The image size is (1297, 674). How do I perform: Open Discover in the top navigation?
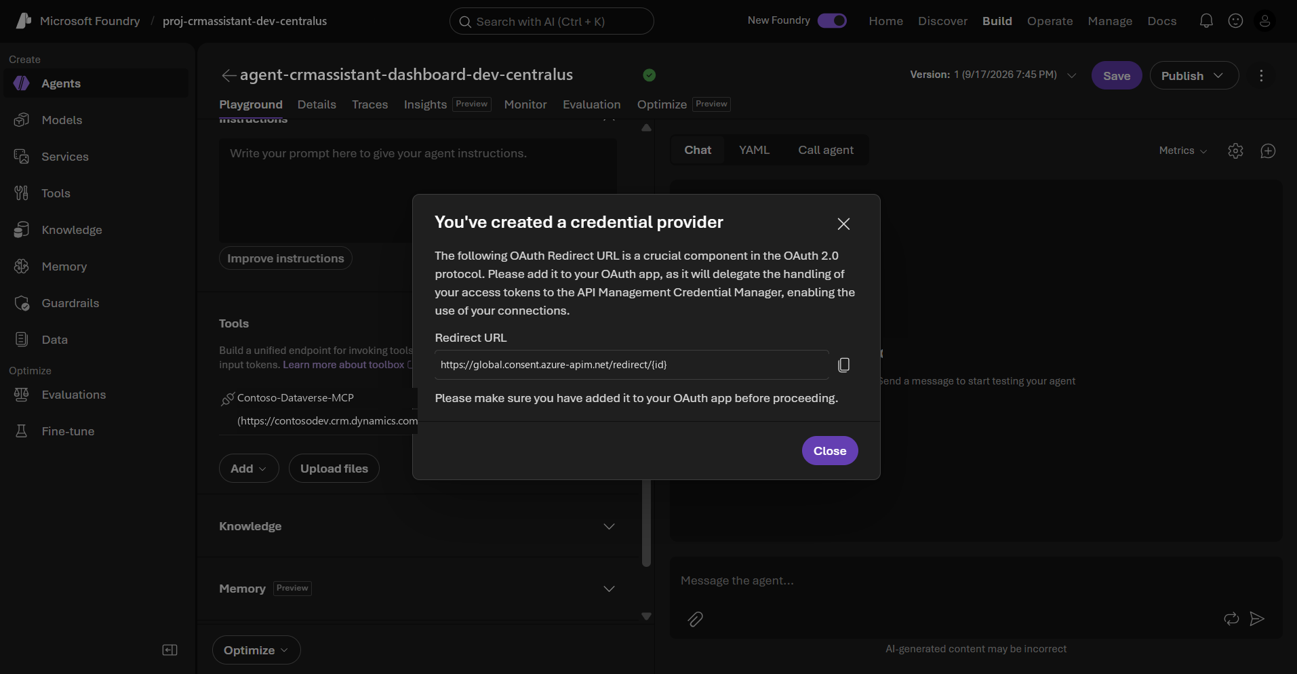[x=943, y=21]
